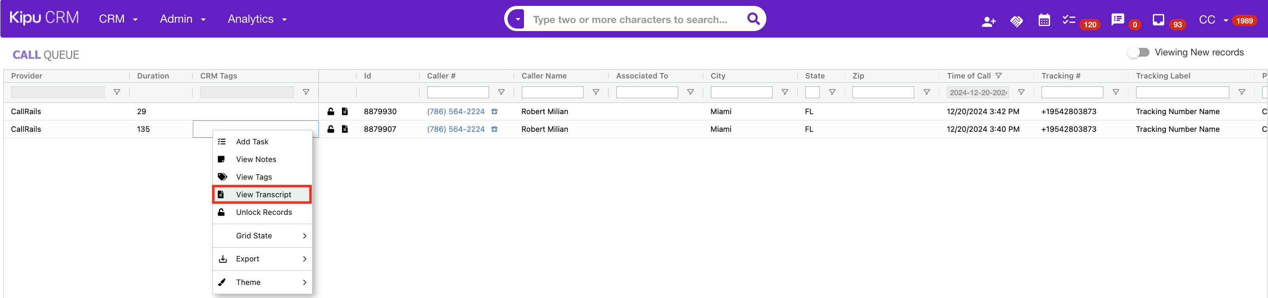The image size is (1268, 298).
Task: Click the filter icon for City column
Action: coord(785,92)
